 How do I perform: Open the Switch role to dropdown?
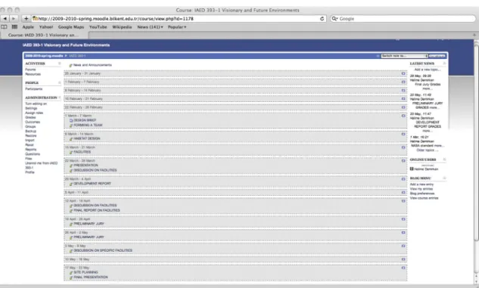tap(404, 56)
